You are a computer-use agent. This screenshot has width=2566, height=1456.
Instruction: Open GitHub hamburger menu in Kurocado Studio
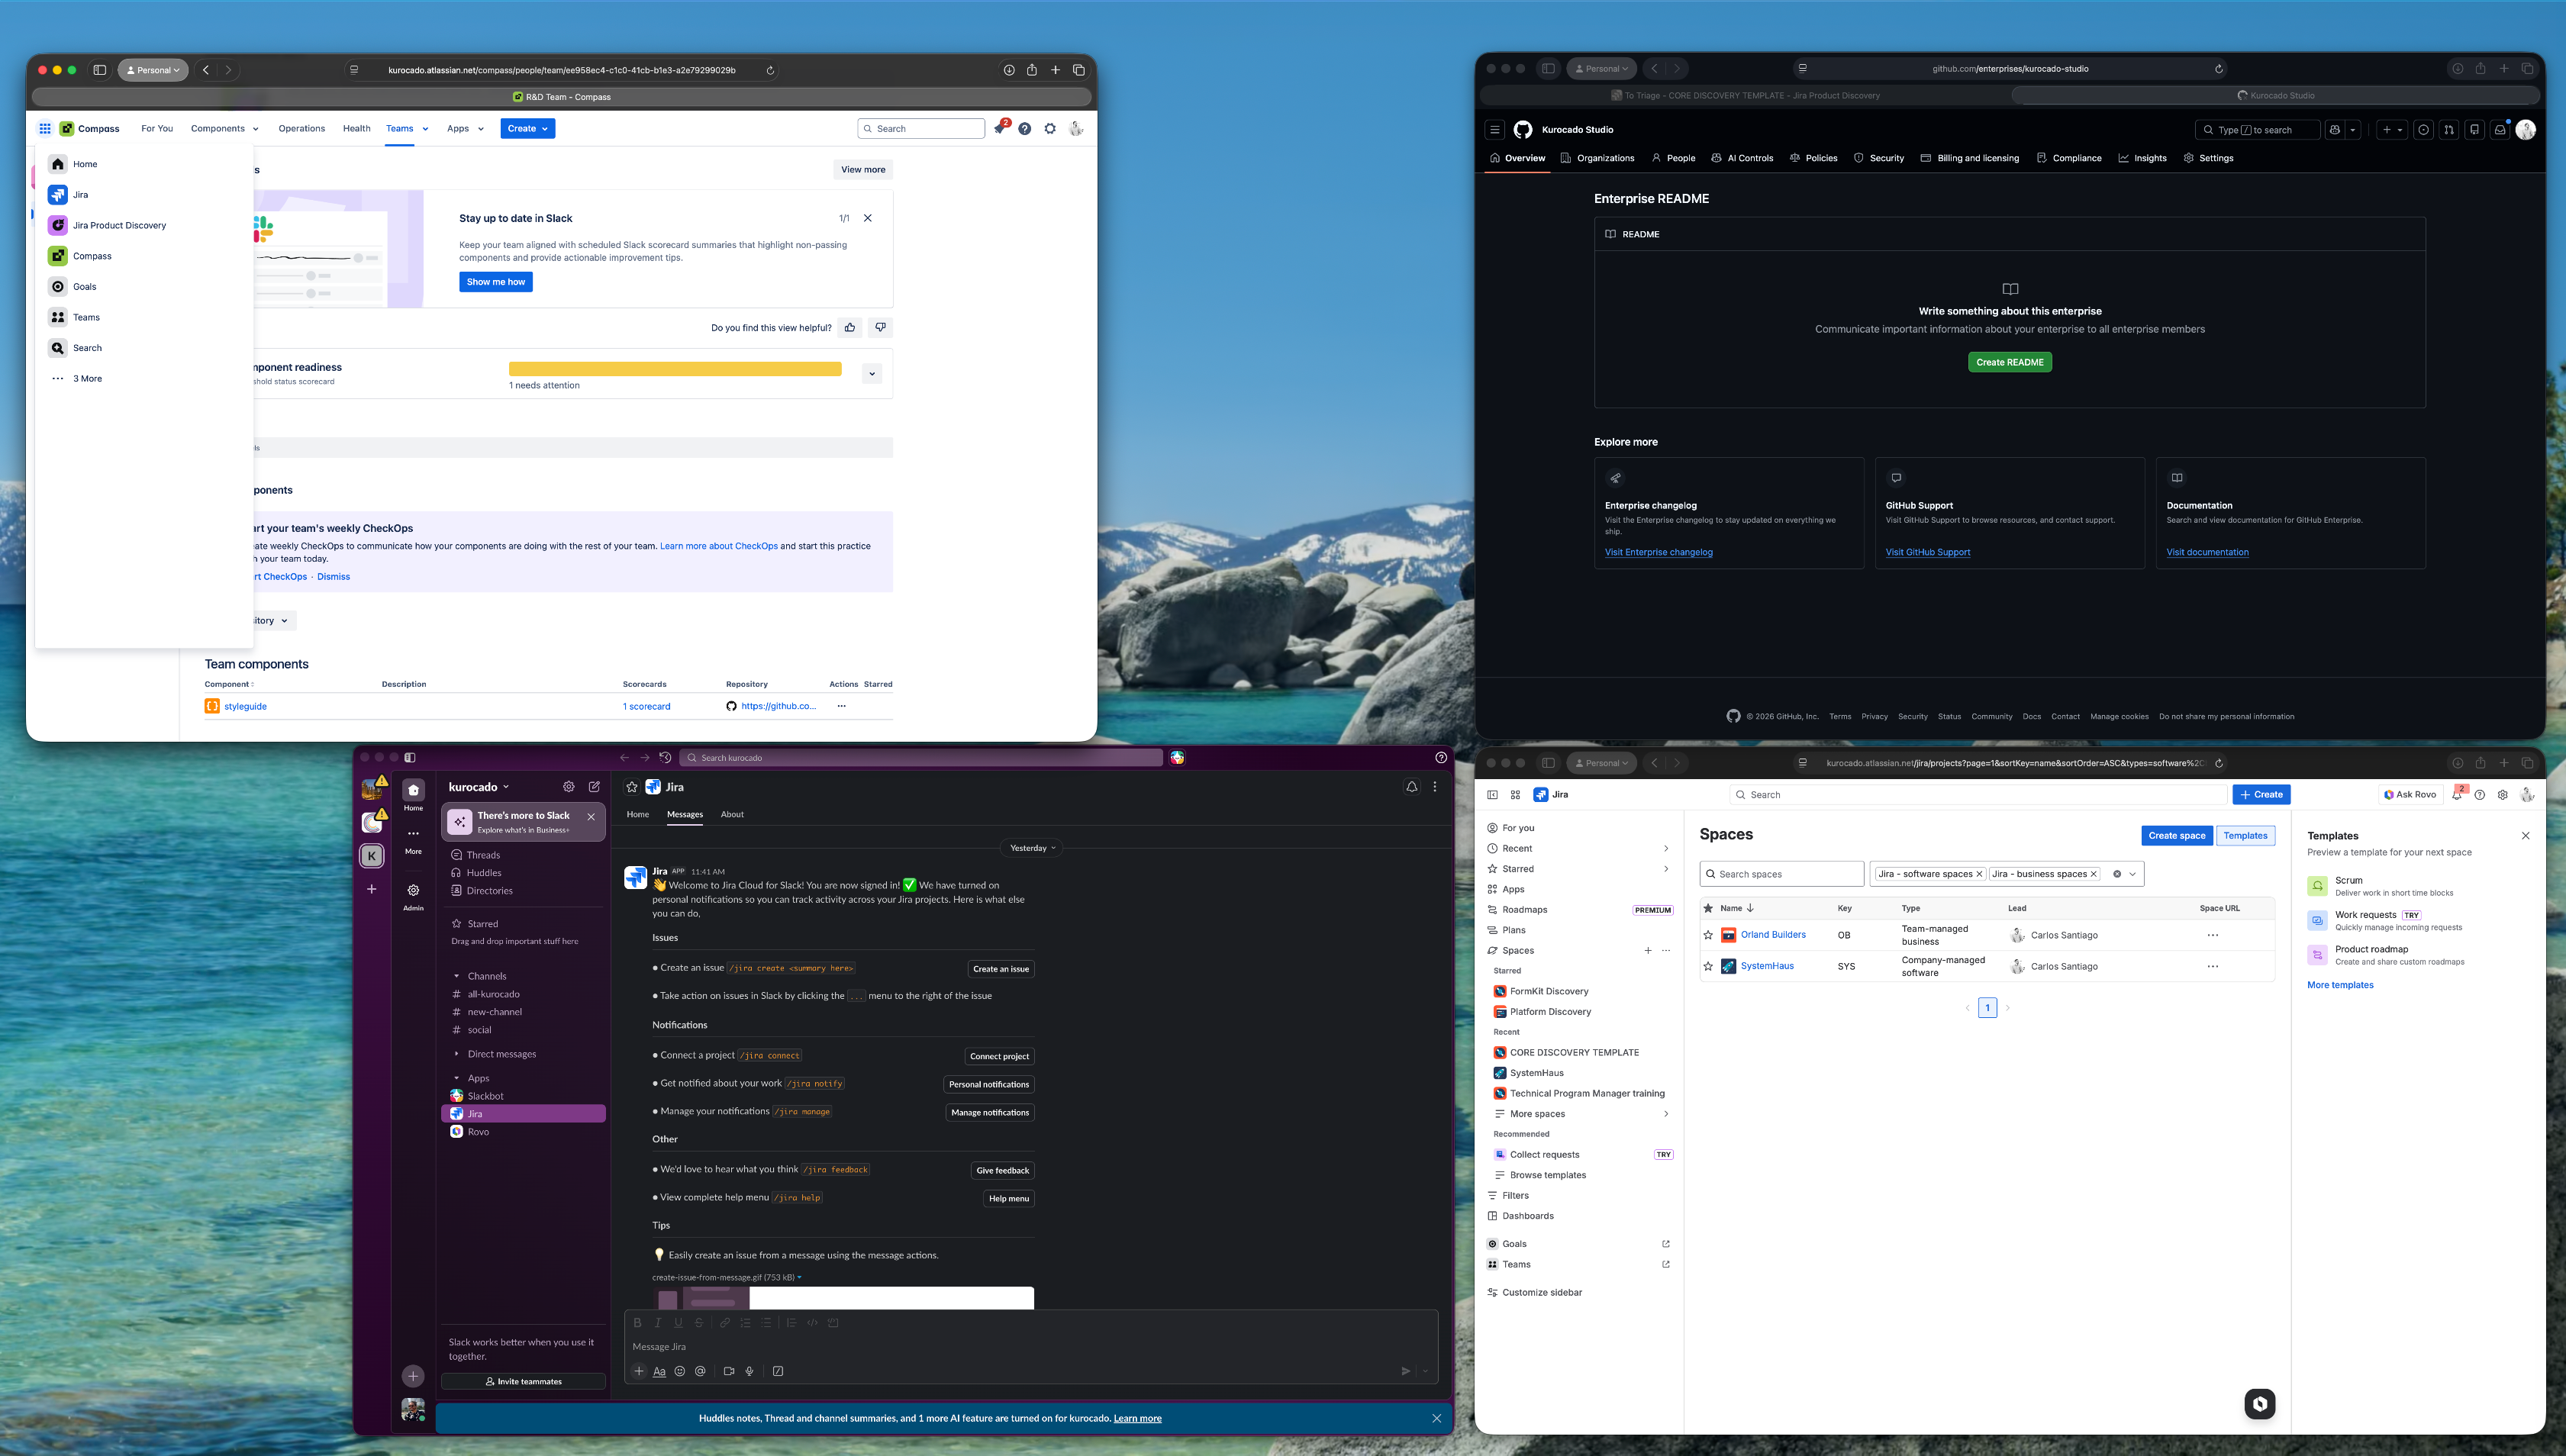click(x=1494, y=129)
